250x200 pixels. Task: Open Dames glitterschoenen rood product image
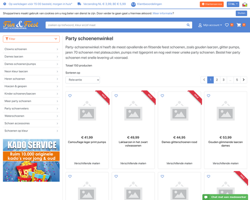(179, 111)
